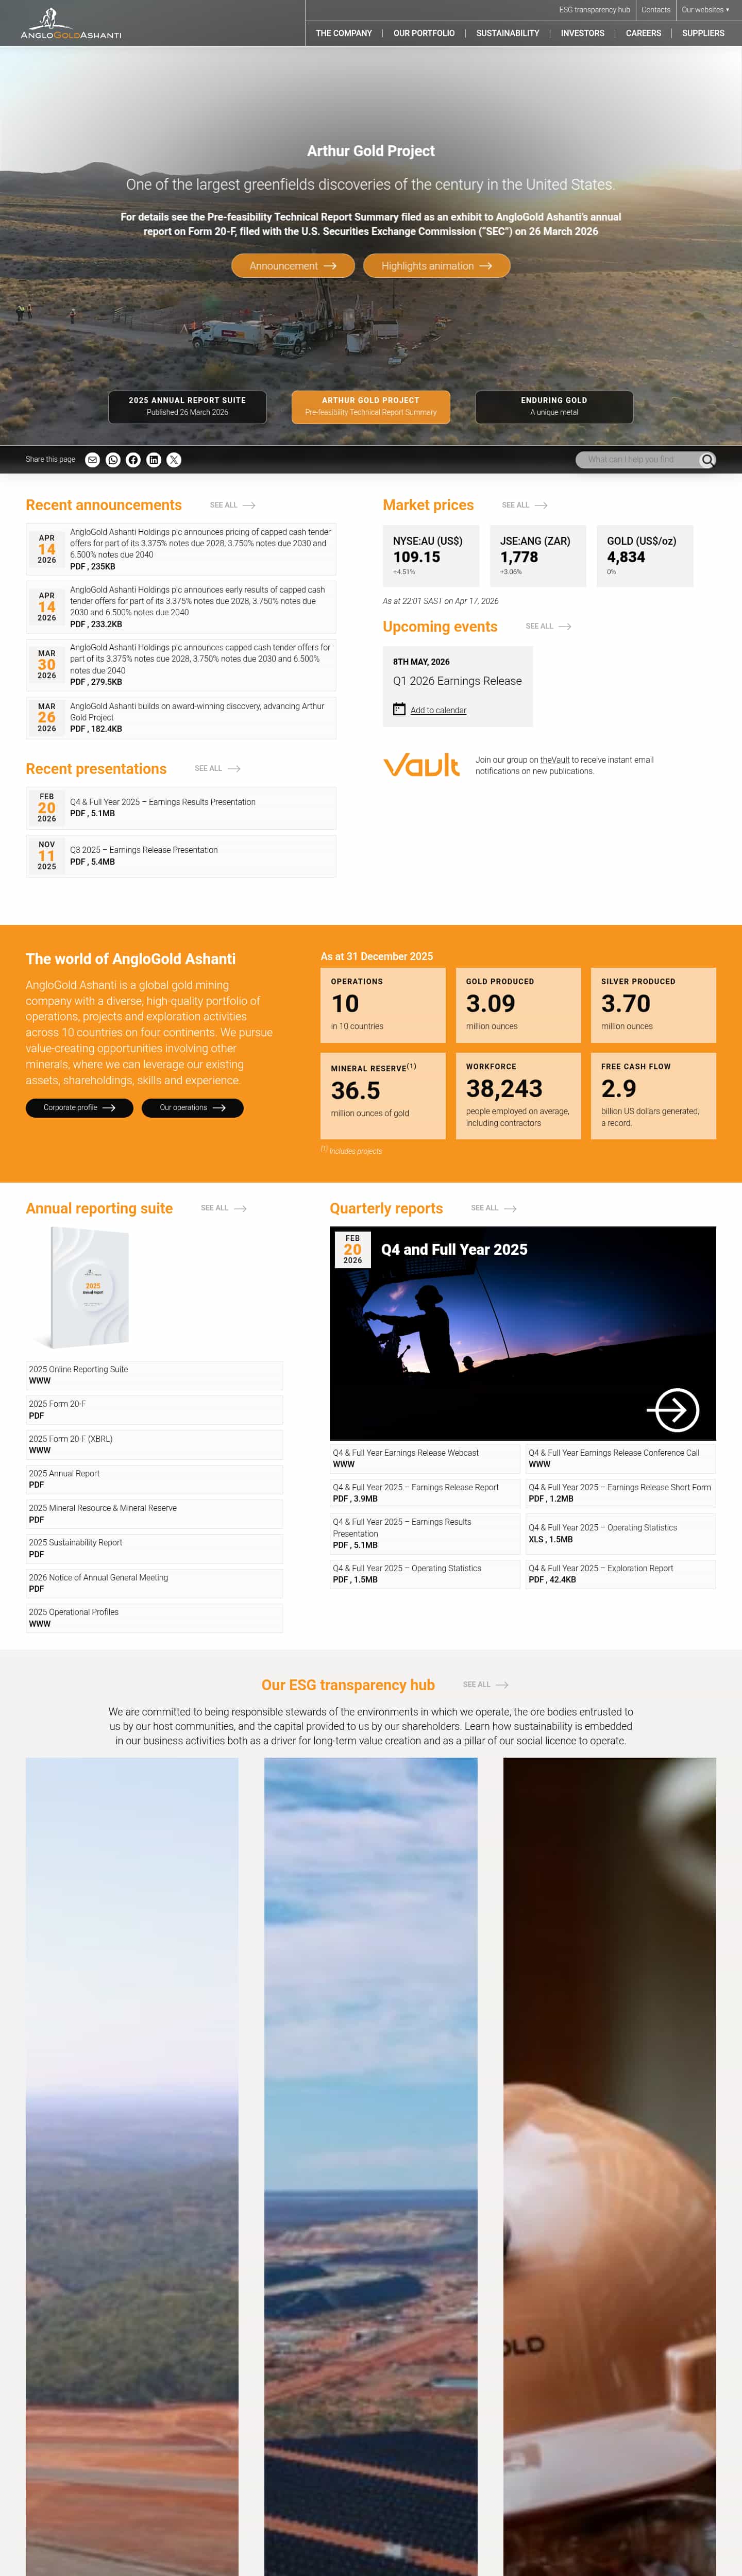Open Apr 14 'announces early results of capped cash' announcement
Image resolution: width=742 pixels, height=2576 pixels.
181,607
